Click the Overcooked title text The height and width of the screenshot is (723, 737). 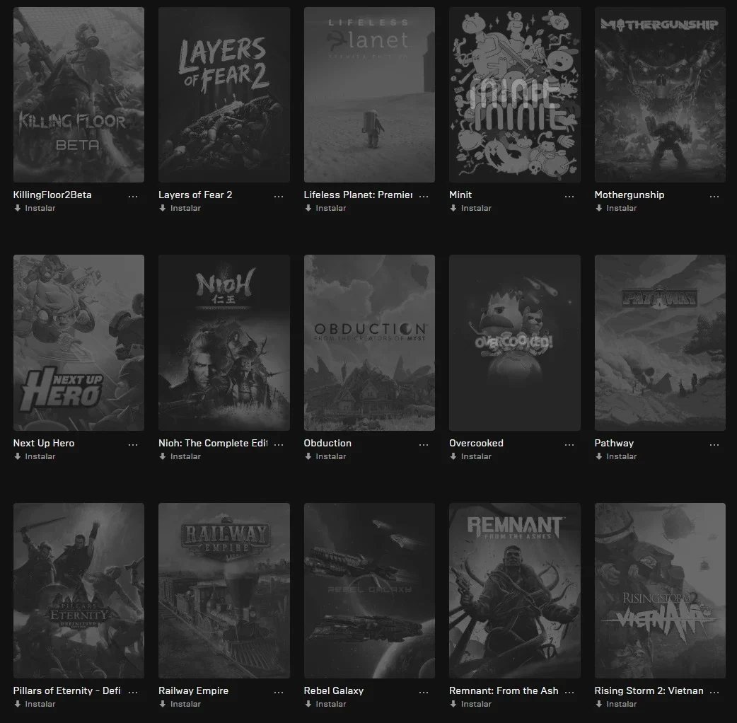point(476,443)
